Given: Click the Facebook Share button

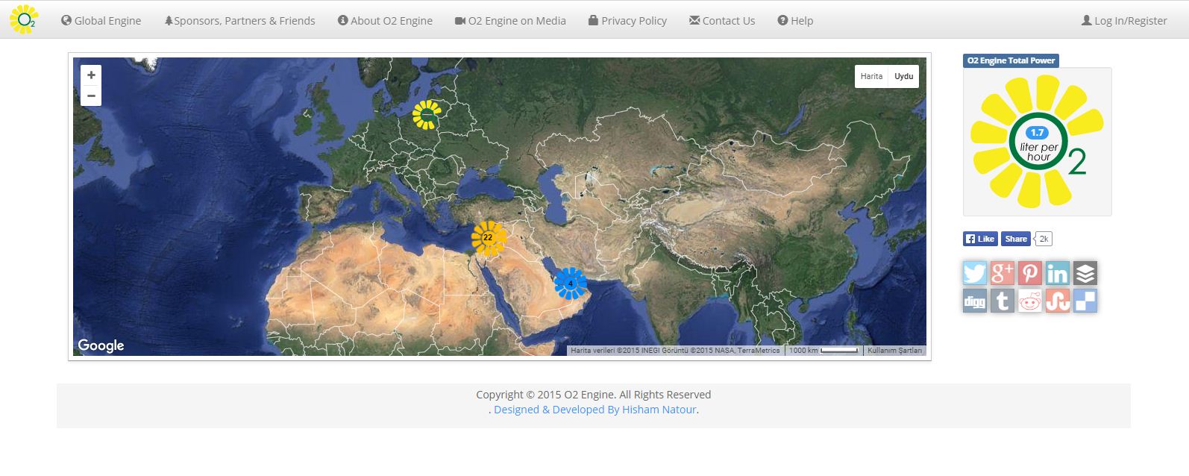Looking at the screenshot, I should pyautogui.click(x=1015, y=239).
